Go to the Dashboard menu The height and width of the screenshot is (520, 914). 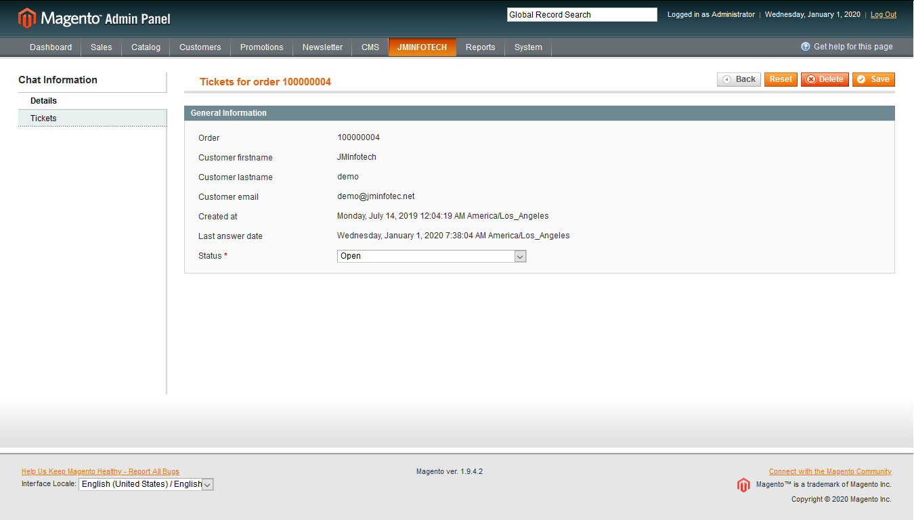[x=51, y=47]
